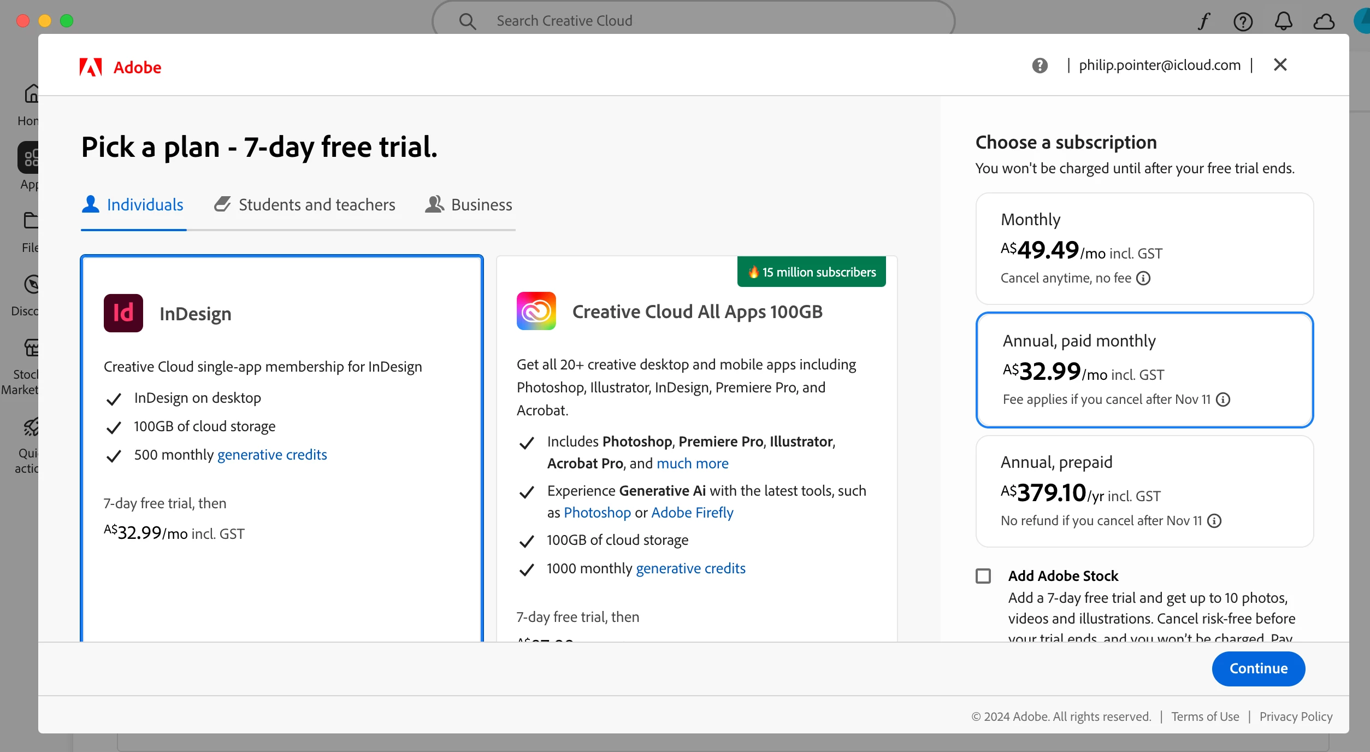
Task: Click the help question mark icon in dialog header
Action: tap(1040, 66)
